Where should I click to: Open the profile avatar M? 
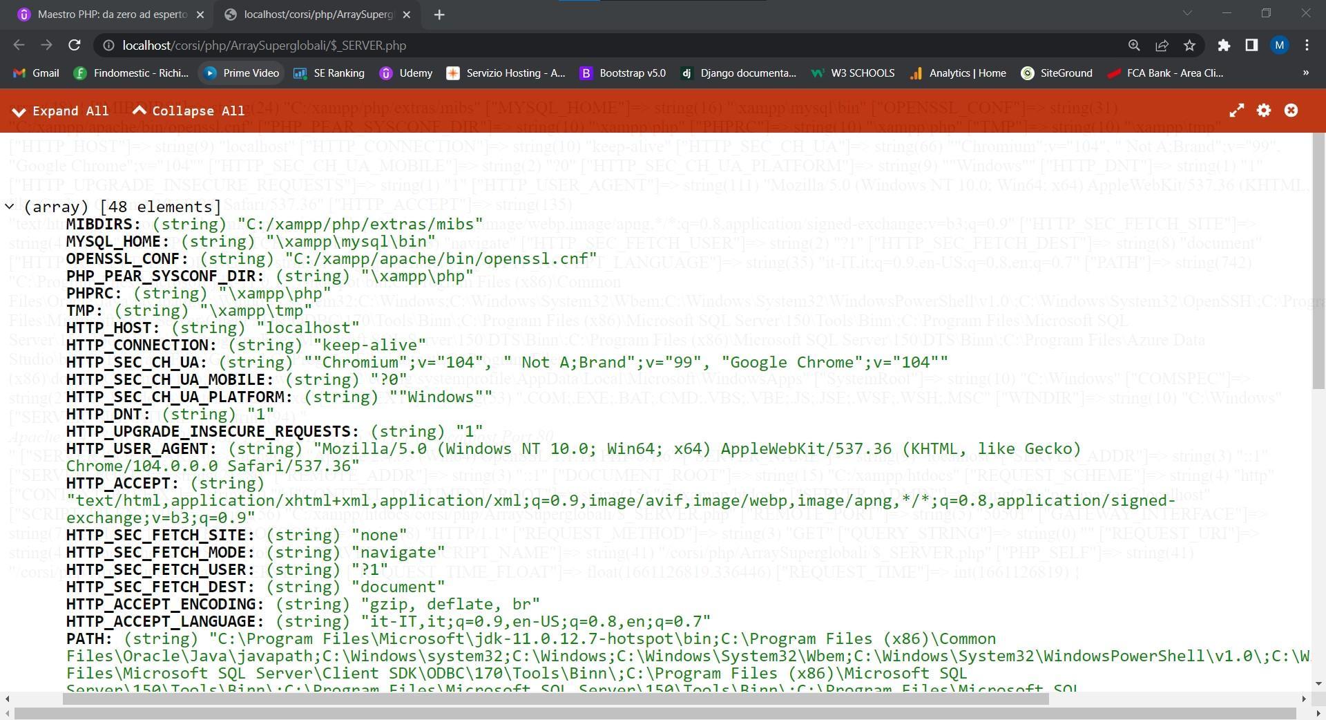coord(1280,46)
